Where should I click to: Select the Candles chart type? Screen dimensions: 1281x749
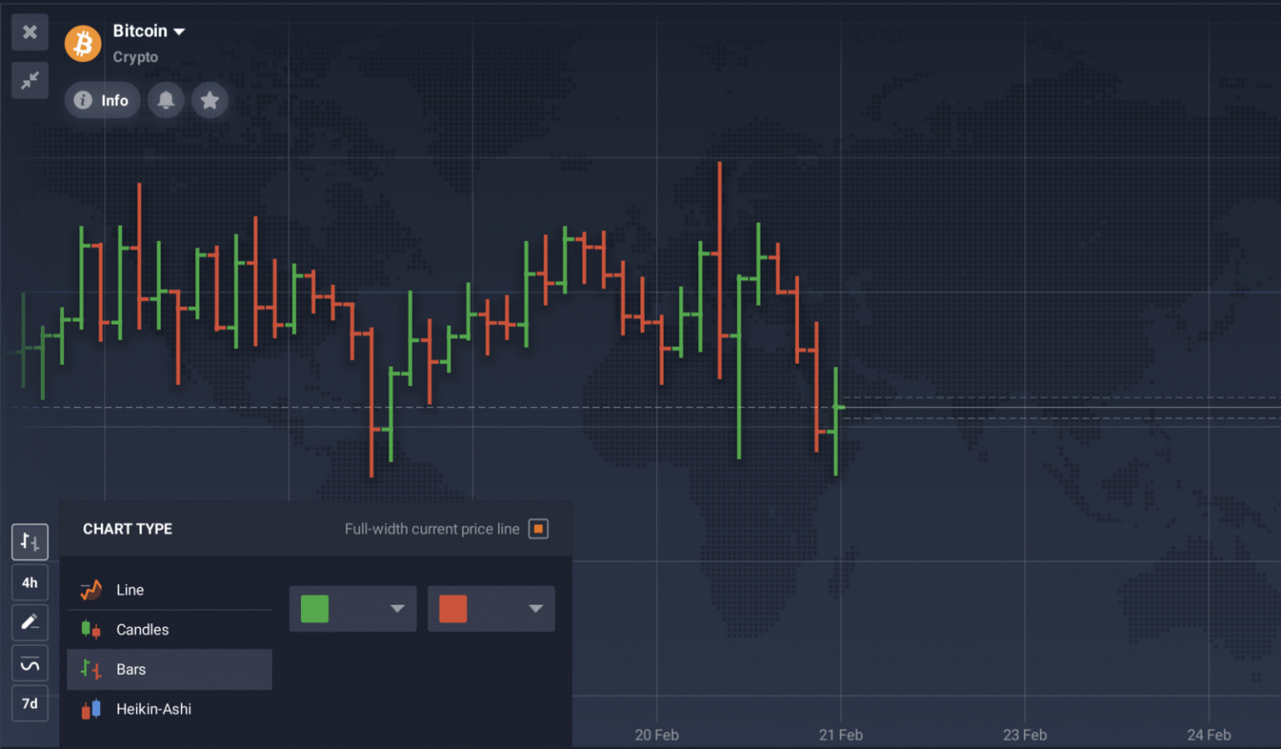[x=169, y=630]
